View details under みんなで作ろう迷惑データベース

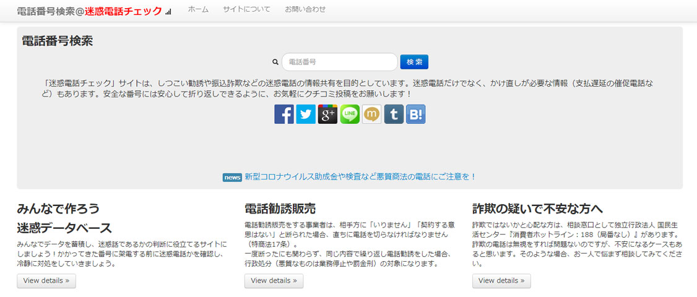click(46, 281)
